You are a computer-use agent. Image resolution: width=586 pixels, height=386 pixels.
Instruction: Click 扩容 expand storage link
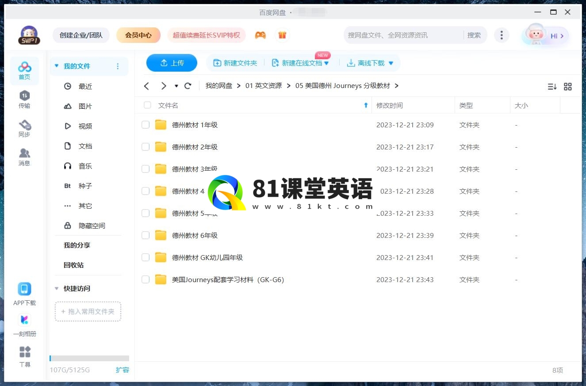point(123,370)
